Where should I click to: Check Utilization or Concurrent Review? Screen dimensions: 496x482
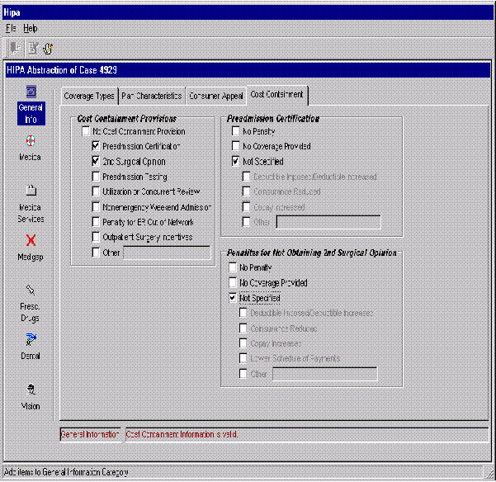coord(97,191)
